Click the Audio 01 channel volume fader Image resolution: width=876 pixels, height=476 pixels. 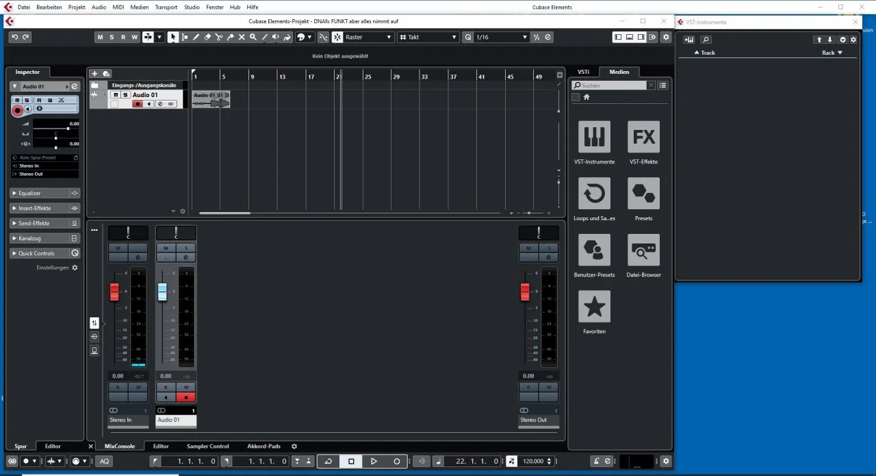click(162, 291)
